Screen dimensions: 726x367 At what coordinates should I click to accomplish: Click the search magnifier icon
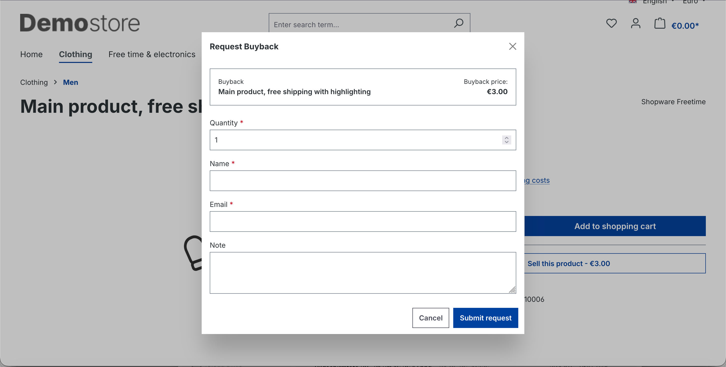pos(459,23)
